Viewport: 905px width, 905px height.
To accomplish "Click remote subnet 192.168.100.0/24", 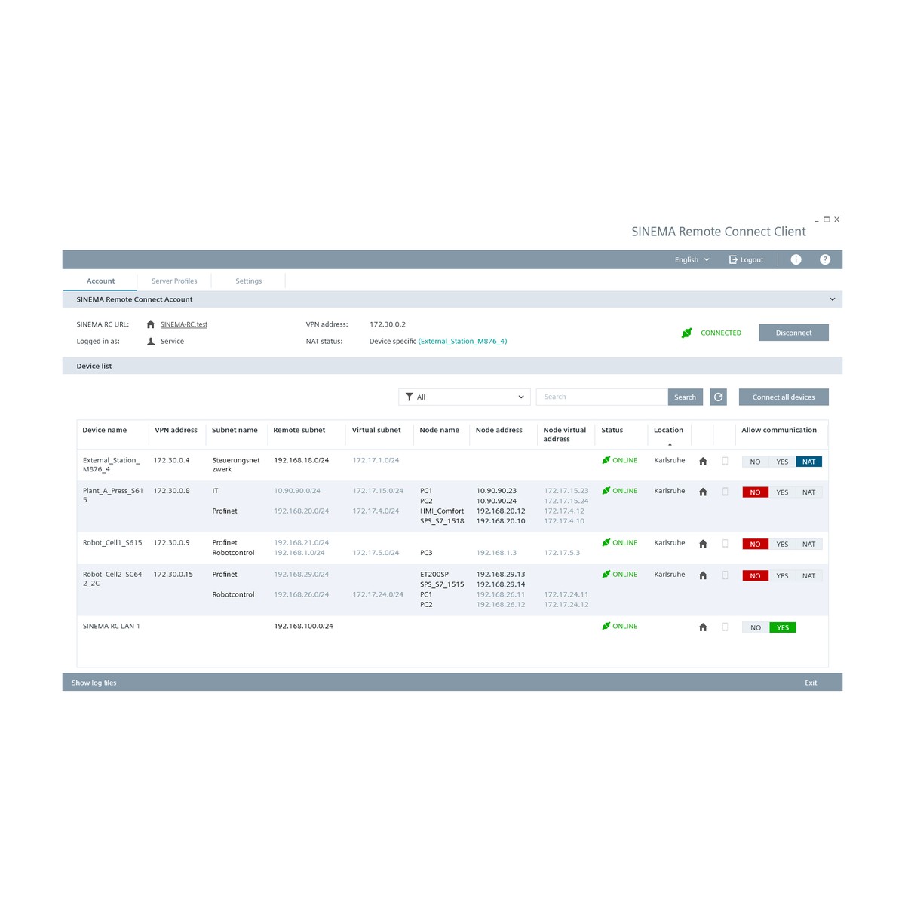I will pos(303,626).
